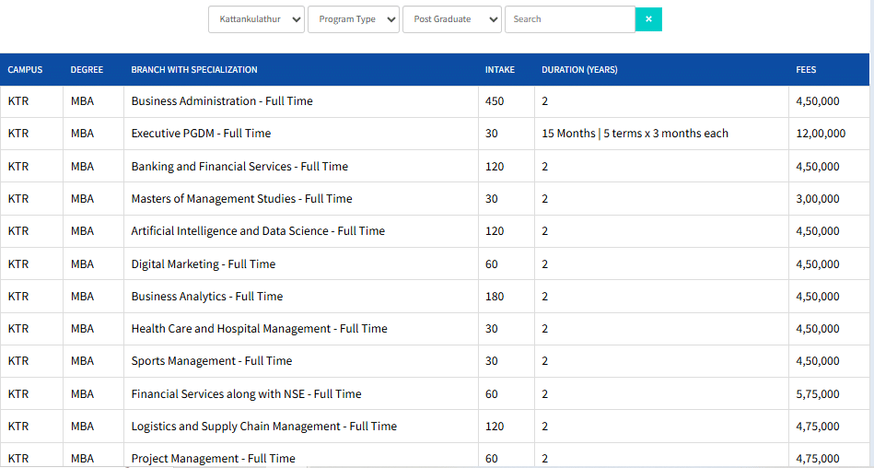874x468 pixels.
Task: Open the Kattankulathur campus dropdown
Action: [x=256, y=19]
